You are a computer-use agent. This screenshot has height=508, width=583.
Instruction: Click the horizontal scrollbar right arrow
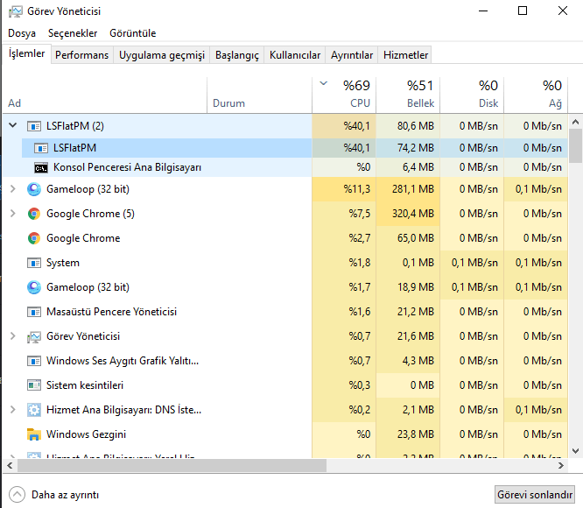561,466
